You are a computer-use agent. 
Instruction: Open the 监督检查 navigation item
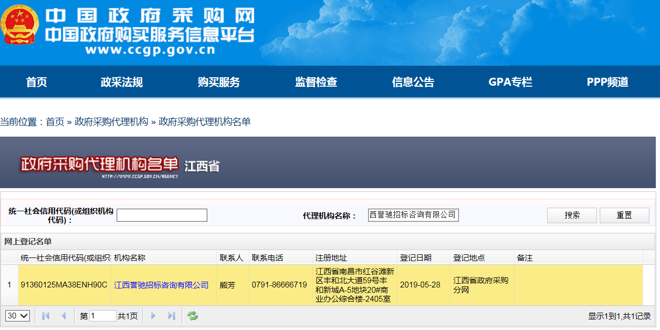(x=316, y=82)
